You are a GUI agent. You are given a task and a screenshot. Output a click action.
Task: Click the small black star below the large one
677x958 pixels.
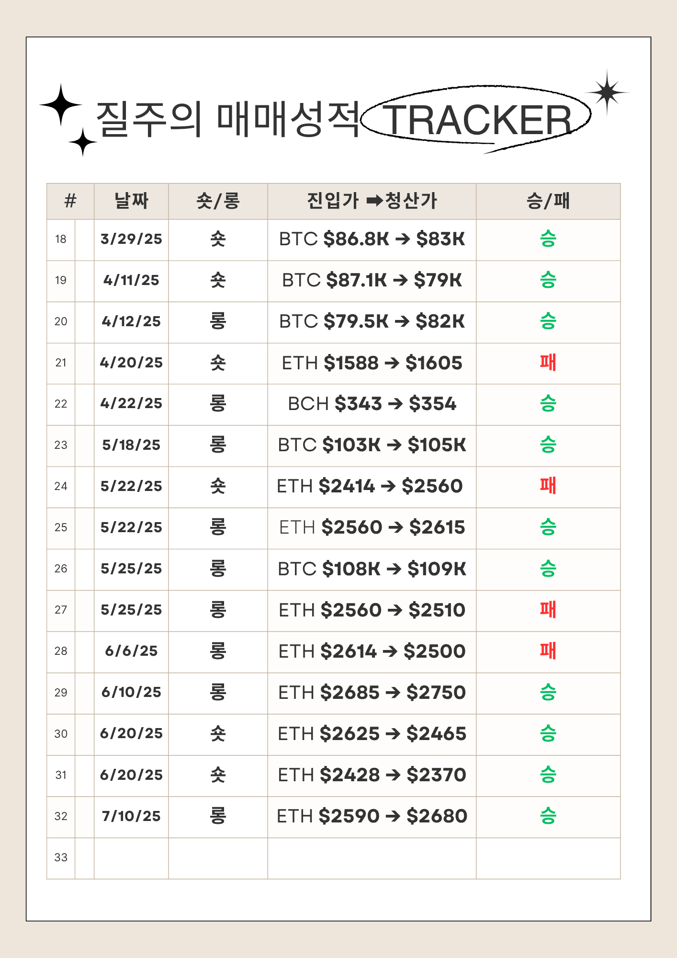click(83, 142)
